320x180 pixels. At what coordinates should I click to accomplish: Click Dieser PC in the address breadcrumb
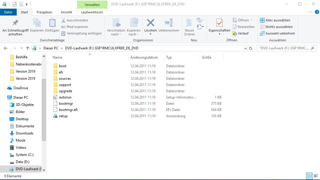pos(51,48)
